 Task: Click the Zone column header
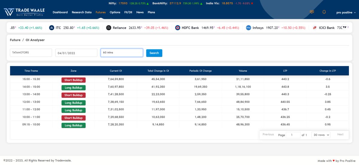coord(74,71)
